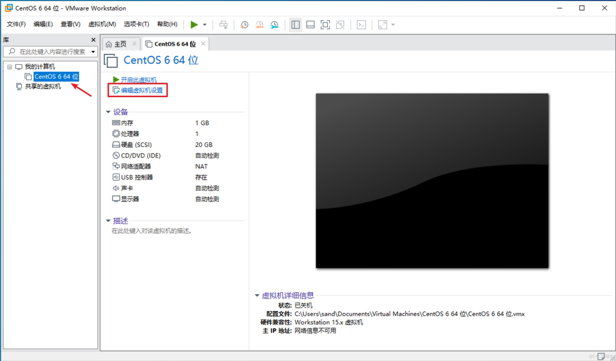Click the VMware logo in title bar
The height and width of the screenshot is (361, 616).
click(8, 8)
